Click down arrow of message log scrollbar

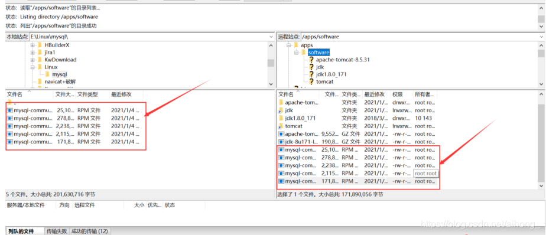tap(541, 27)
